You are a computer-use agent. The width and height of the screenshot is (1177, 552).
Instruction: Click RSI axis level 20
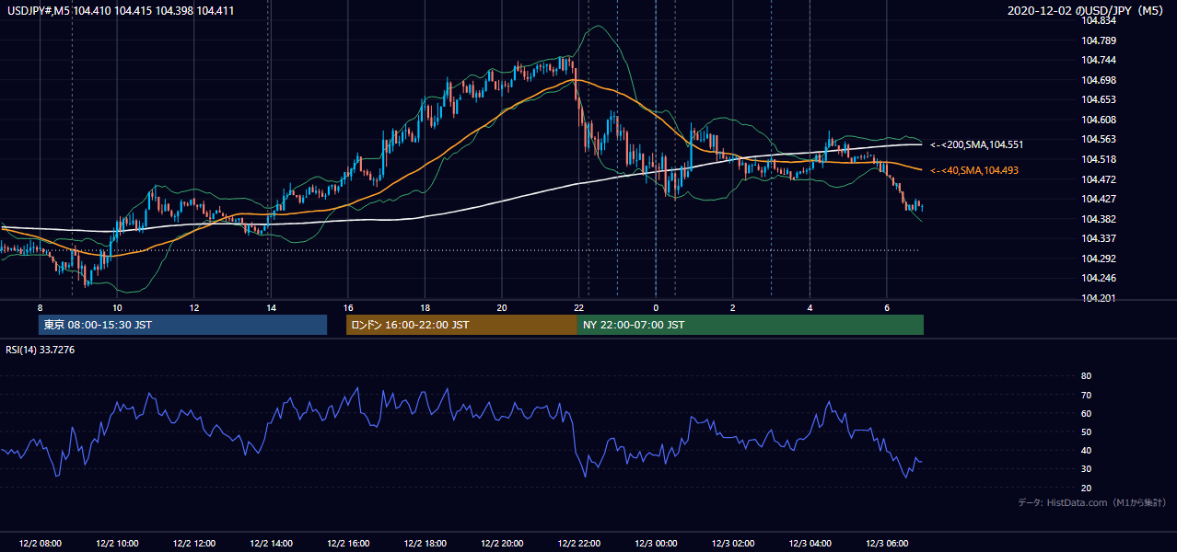tap(1086, 489)
